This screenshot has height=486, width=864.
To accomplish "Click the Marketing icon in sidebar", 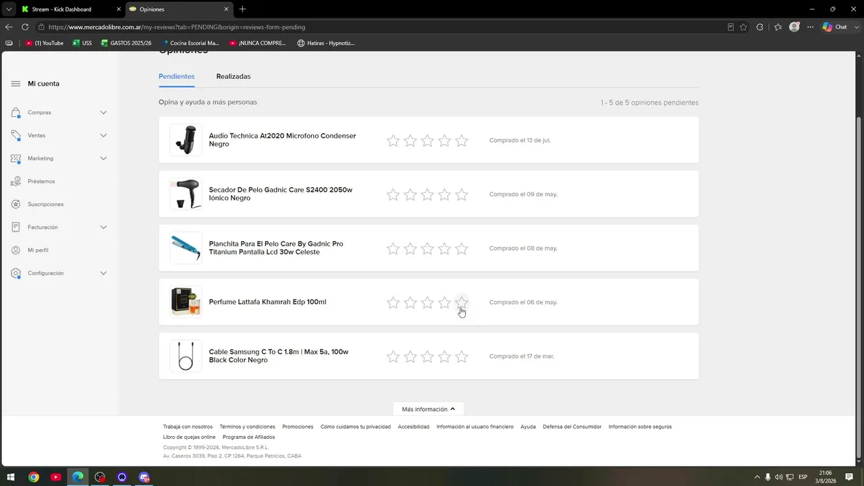I will coord(16,159).
